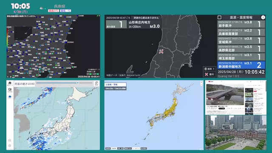Select the 兵庫県南東部 M2.2 earthquake entry
The height and width of the screenshot is (153, 272).
pos(241,32)
